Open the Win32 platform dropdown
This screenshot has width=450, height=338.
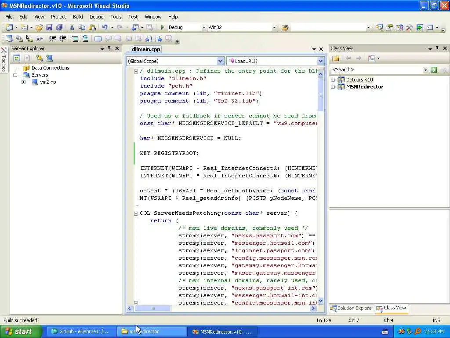[274, 28]
